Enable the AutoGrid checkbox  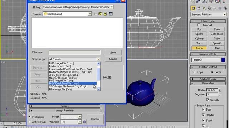(x=199, y=25)
